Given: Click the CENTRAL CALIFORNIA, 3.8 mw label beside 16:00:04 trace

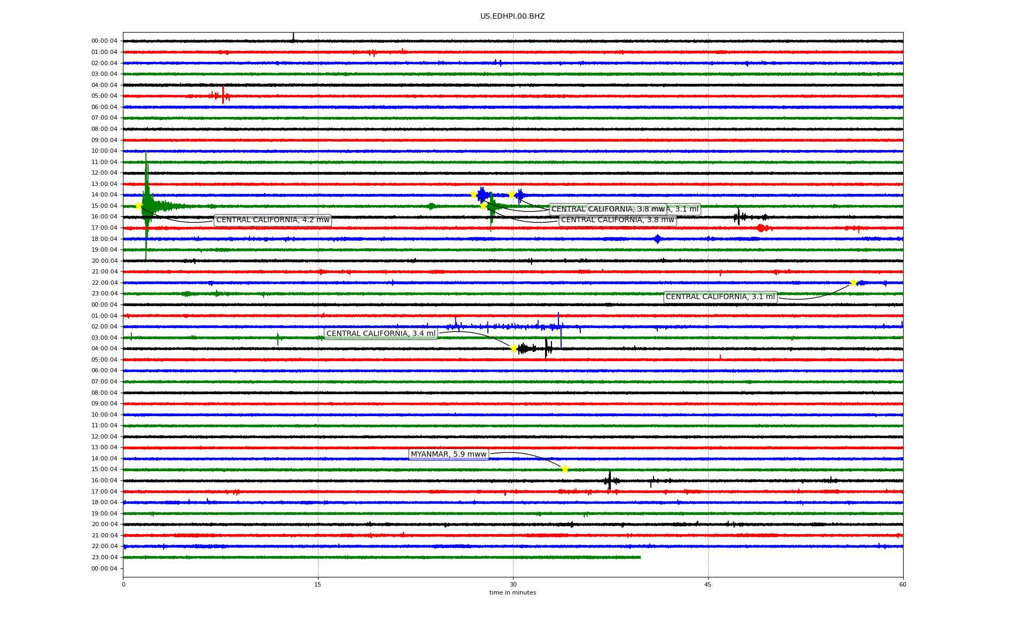Looking at the screenshot, I should tap(617, 220).
